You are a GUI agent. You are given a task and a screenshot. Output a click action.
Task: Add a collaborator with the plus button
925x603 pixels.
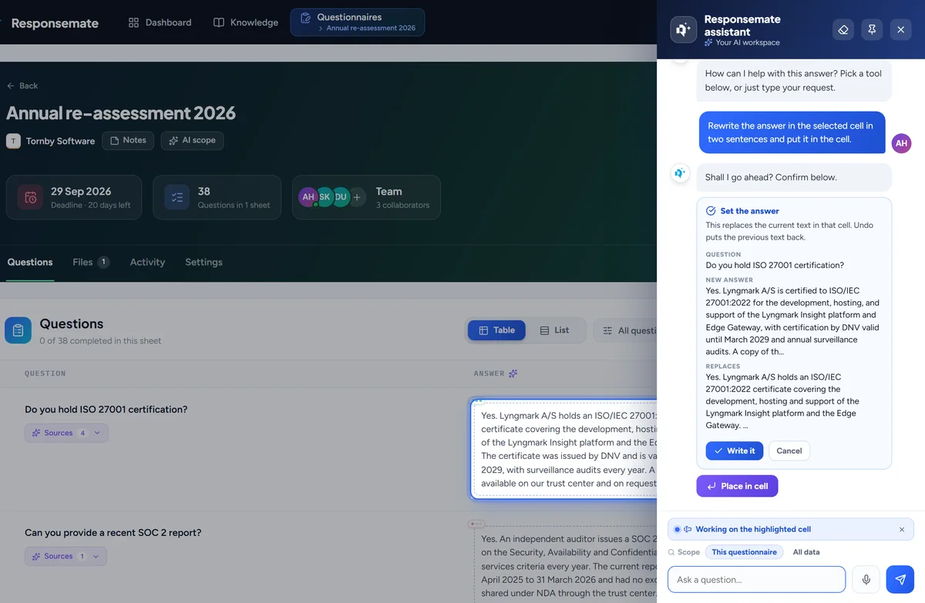pos(357,197)
